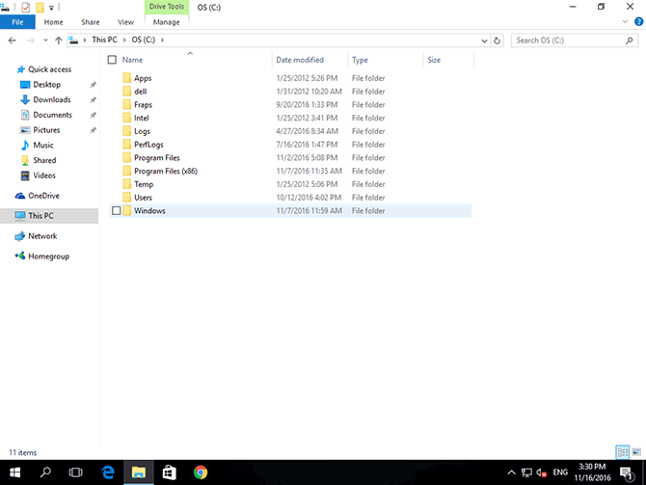Click This PC in the address bar

coord(104,40)
